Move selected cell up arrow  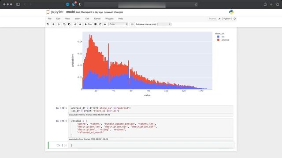pos(75,24)
